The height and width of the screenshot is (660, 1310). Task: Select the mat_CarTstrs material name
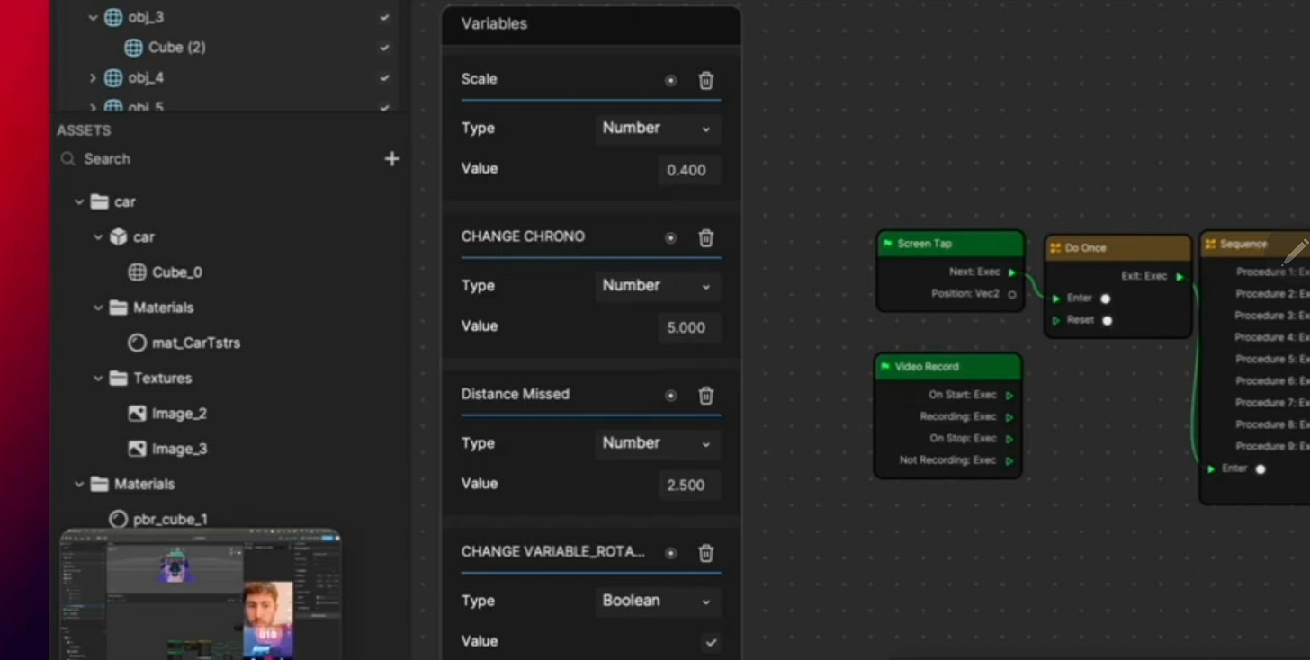click(196, 343)
